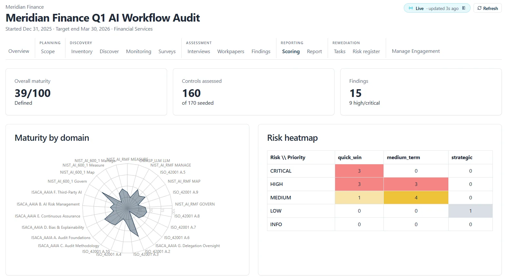Screen dimensions: 507x278
Task: Open the Surveys tab
Action: click(x=167, y=52)
